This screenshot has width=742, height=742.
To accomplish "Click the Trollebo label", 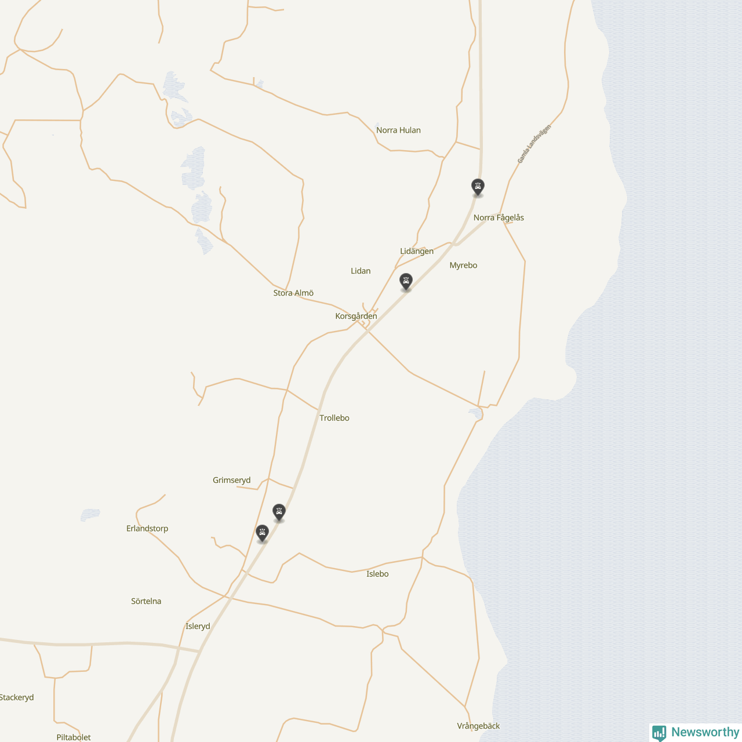I will click(x=334, y=418).
